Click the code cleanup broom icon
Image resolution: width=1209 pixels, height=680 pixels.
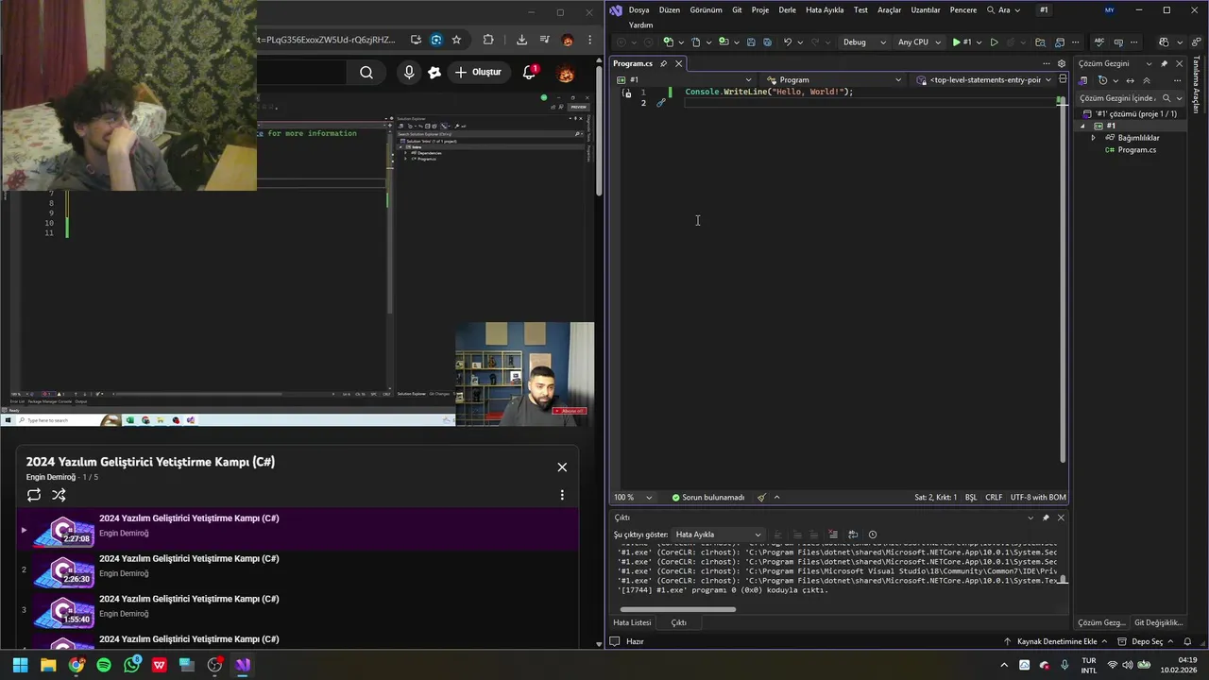761,498
